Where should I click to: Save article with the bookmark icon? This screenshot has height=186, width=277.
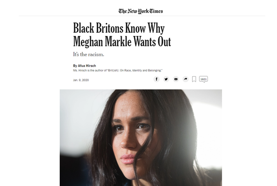click(194, 79)
